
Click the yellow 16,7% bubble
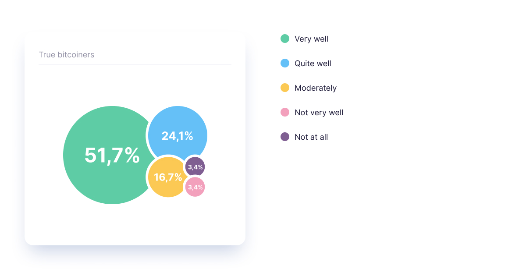pyautogui.click(x=167, y=177)
